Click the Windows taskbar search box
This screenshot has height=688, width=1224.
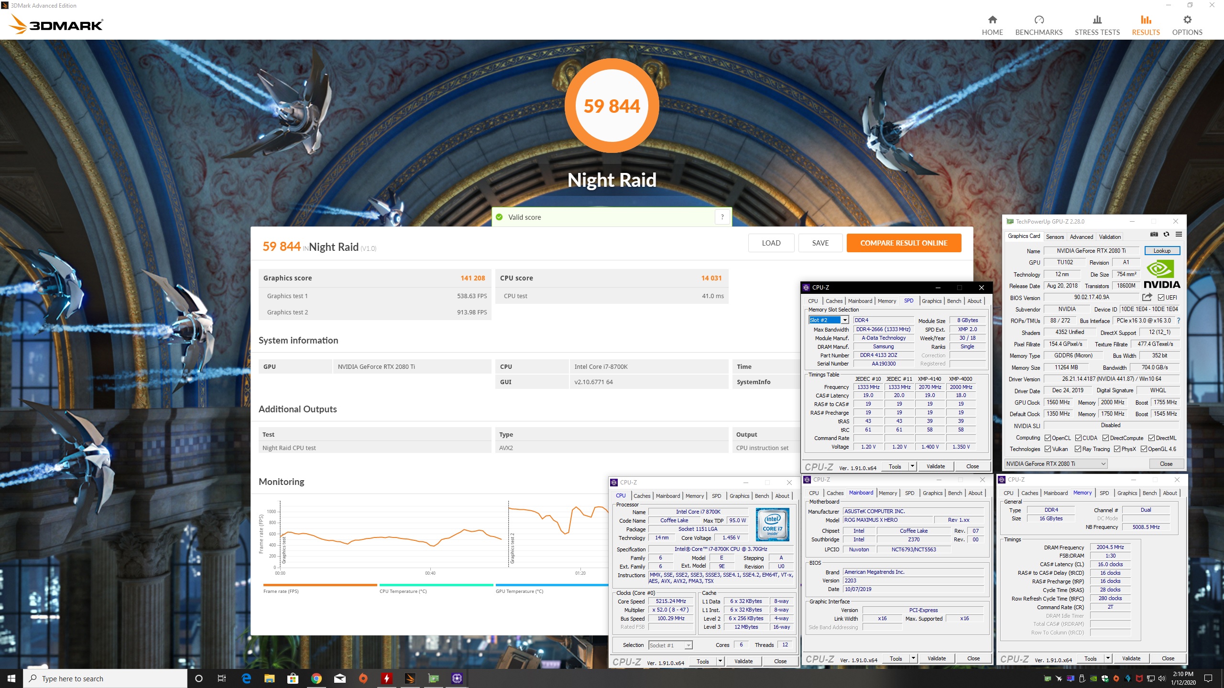coord(105,678)
